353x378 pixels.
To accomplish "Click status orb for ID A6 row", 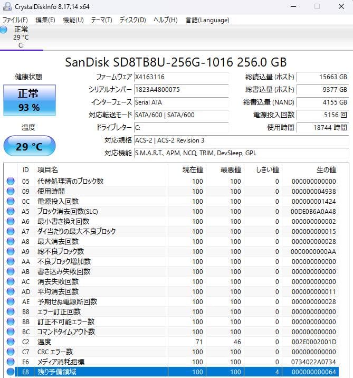I will (x=11, y=221).
